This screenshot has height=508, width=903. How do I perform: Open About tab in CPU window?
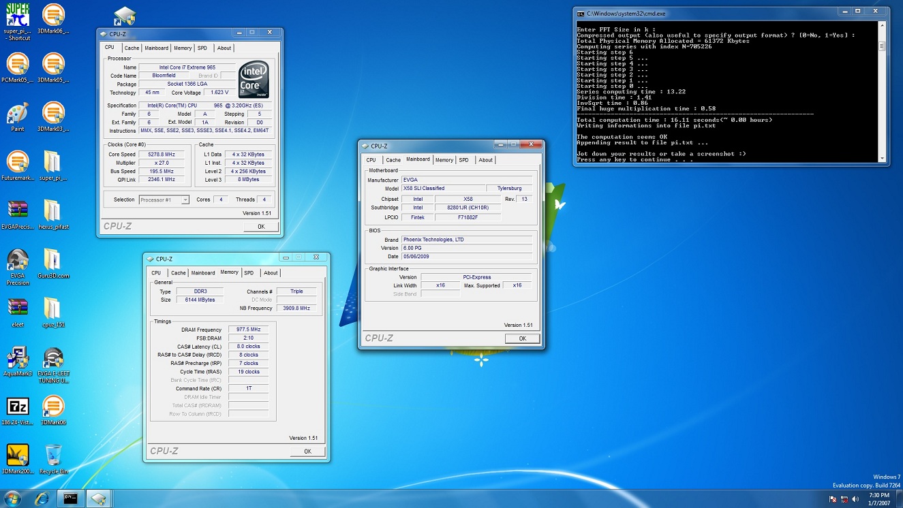(224, 48)
